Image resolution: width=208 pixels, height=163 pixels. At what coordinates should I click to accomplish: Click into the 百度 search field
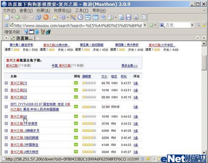[178, 25]
